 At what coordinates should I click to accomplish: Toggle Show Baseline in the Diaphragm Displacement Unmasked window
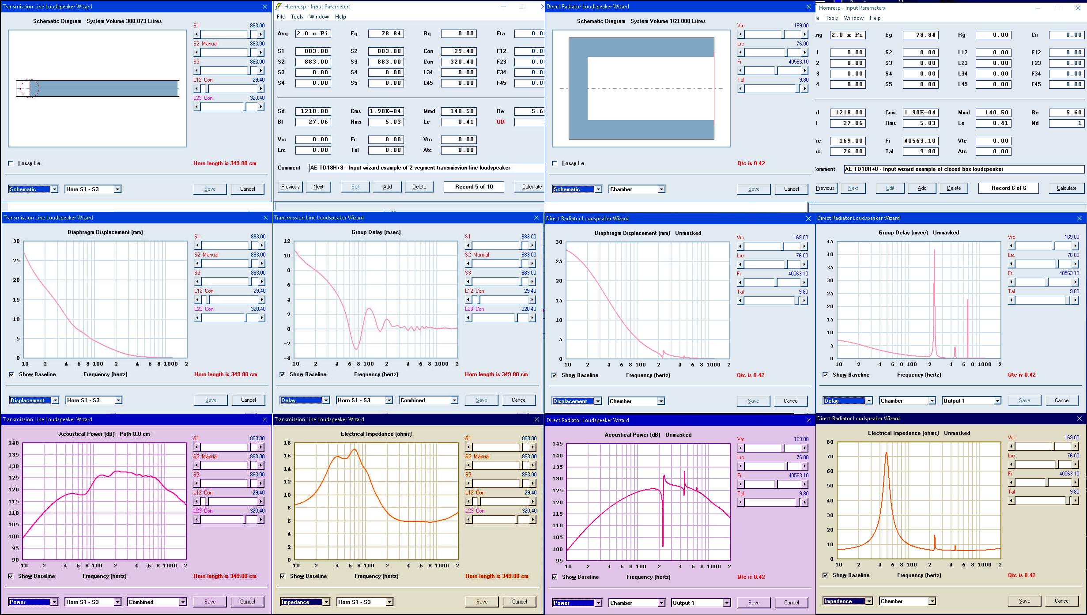[554, 375]
